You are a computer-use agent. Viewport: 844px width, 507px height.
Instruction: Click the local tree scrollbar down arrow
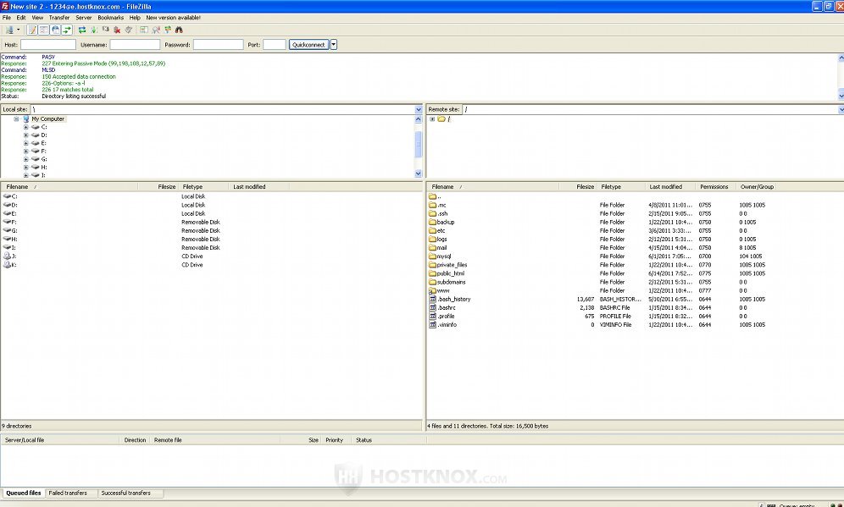(419, 174)
